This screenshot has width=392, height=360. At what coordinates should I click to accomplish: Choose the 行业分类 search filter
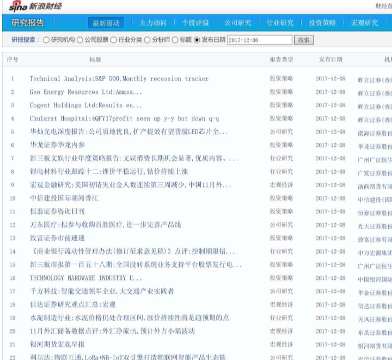113,40
